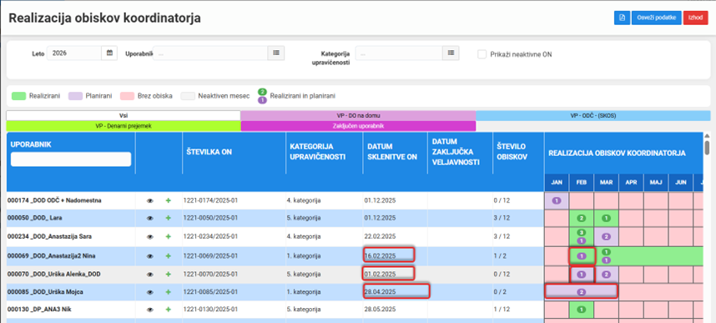The height and width of the screenshot is (323, 716).
Task: Click user name 000130 _DP_ANA3 Nik
Action: pyautogui.click(x=39, y=310)
